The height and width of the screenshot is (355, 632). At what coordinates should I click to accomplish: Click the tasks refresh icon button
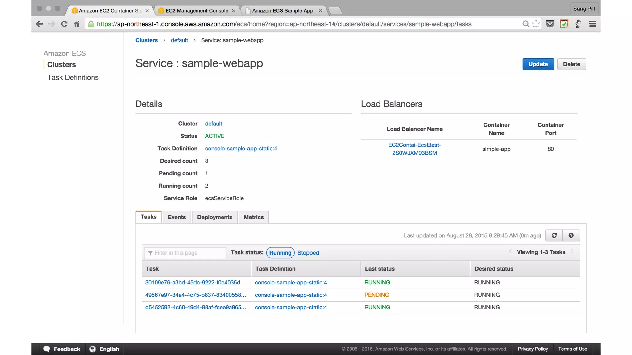click(x=554, y=235)
